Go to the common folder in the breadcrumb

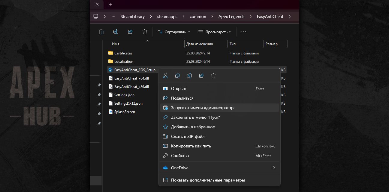tap(198, 16)
